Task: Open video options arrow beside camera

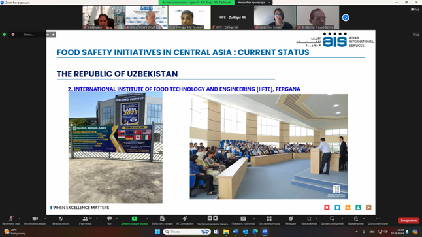Action: [45, 219]
